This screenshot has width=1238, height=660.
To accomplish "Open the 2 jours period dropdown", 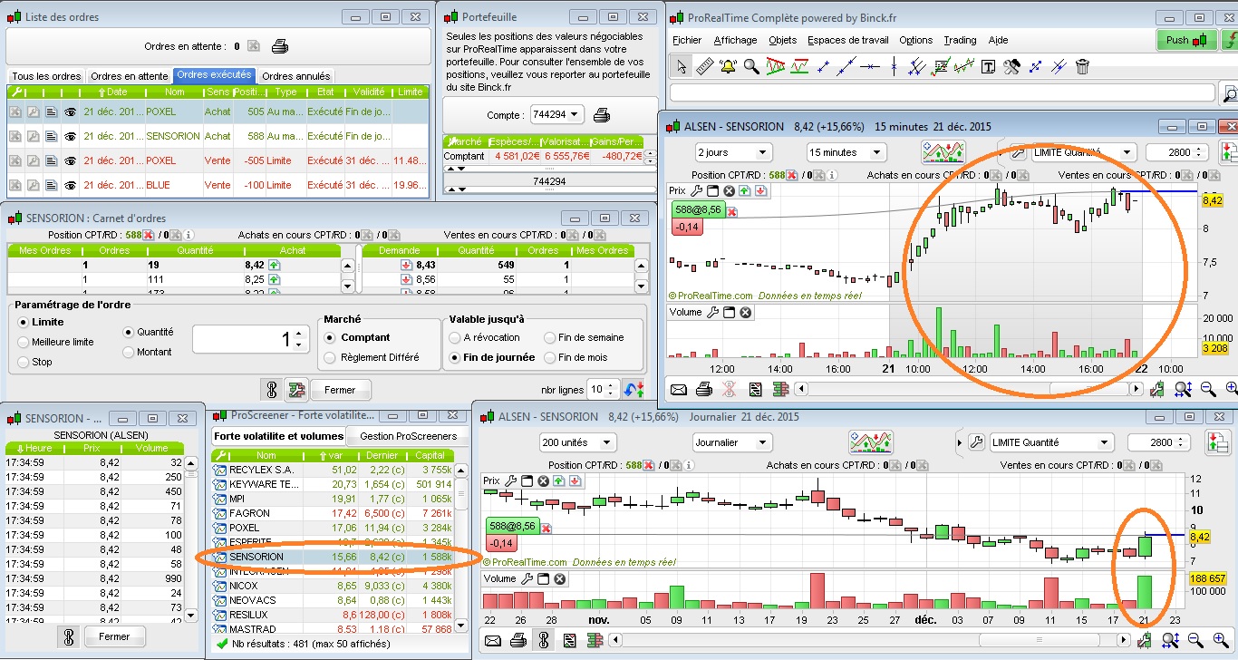I will 733,152.
